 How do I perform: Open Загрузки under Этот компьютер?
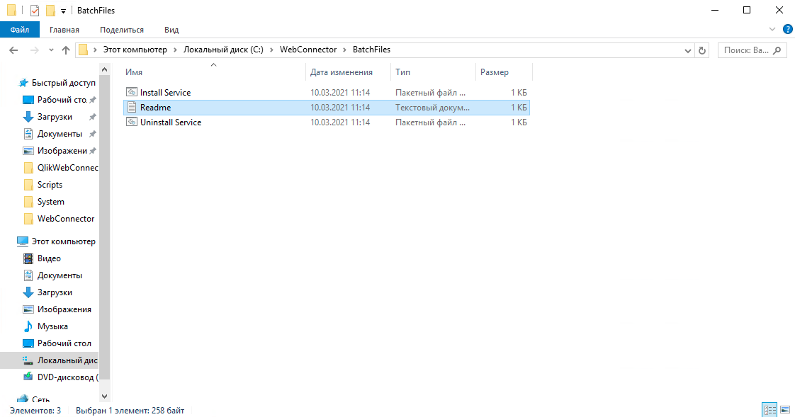(x=55, y=292)
